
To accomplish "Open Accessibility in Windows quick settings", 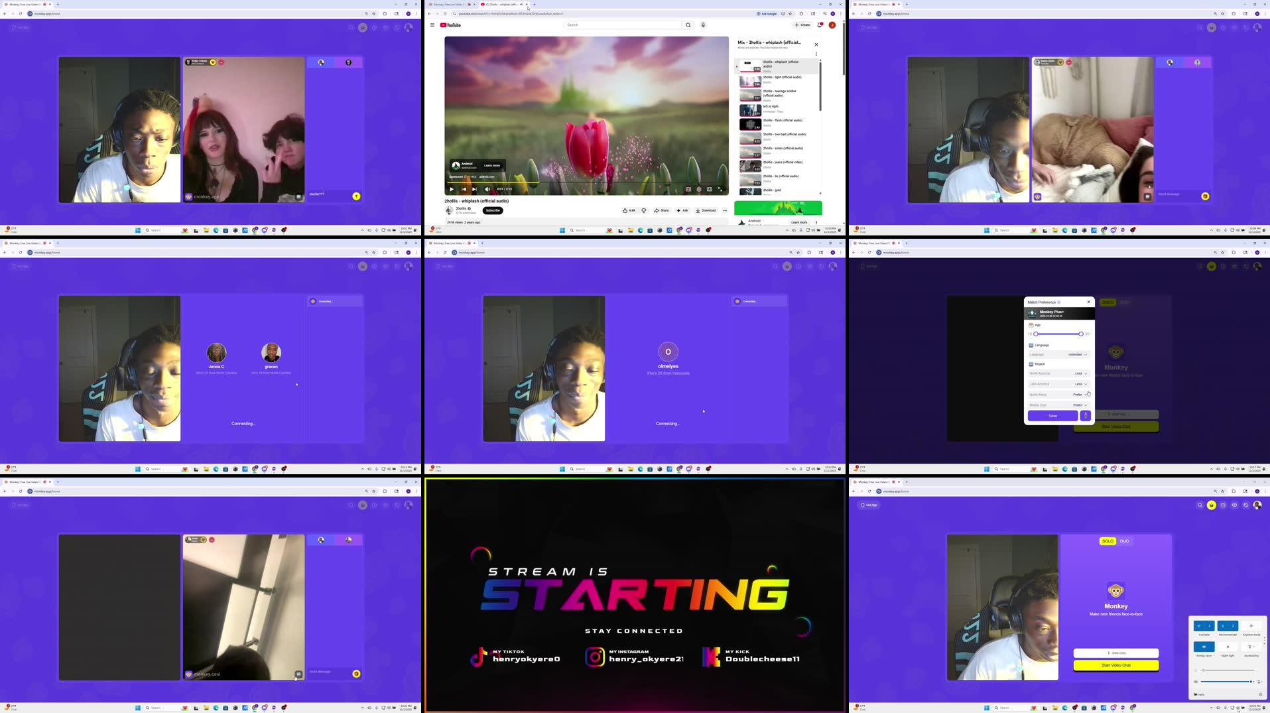I will point(1251,647).
